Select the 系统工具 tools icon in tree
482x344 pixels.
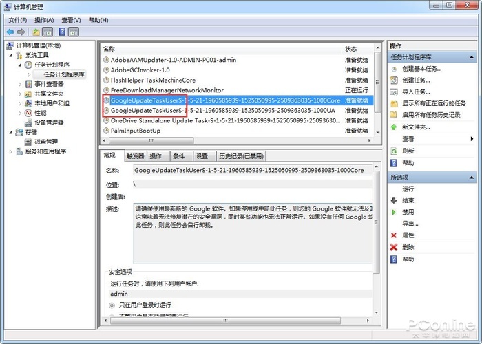tap(19, 55)
